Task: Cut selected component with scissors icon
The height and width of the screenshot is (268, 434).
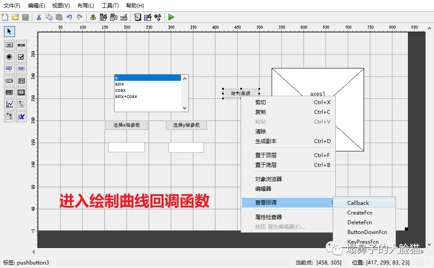Action: pos(39,17)
